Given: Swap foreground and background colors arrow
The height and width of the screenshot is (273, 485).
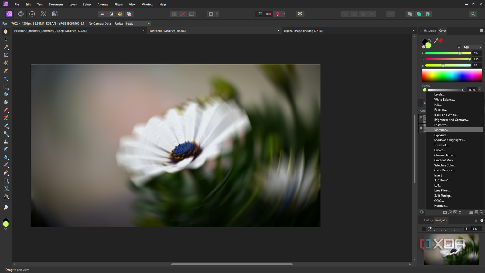Looking at the screenshot, I should click(x=430, y=40).
